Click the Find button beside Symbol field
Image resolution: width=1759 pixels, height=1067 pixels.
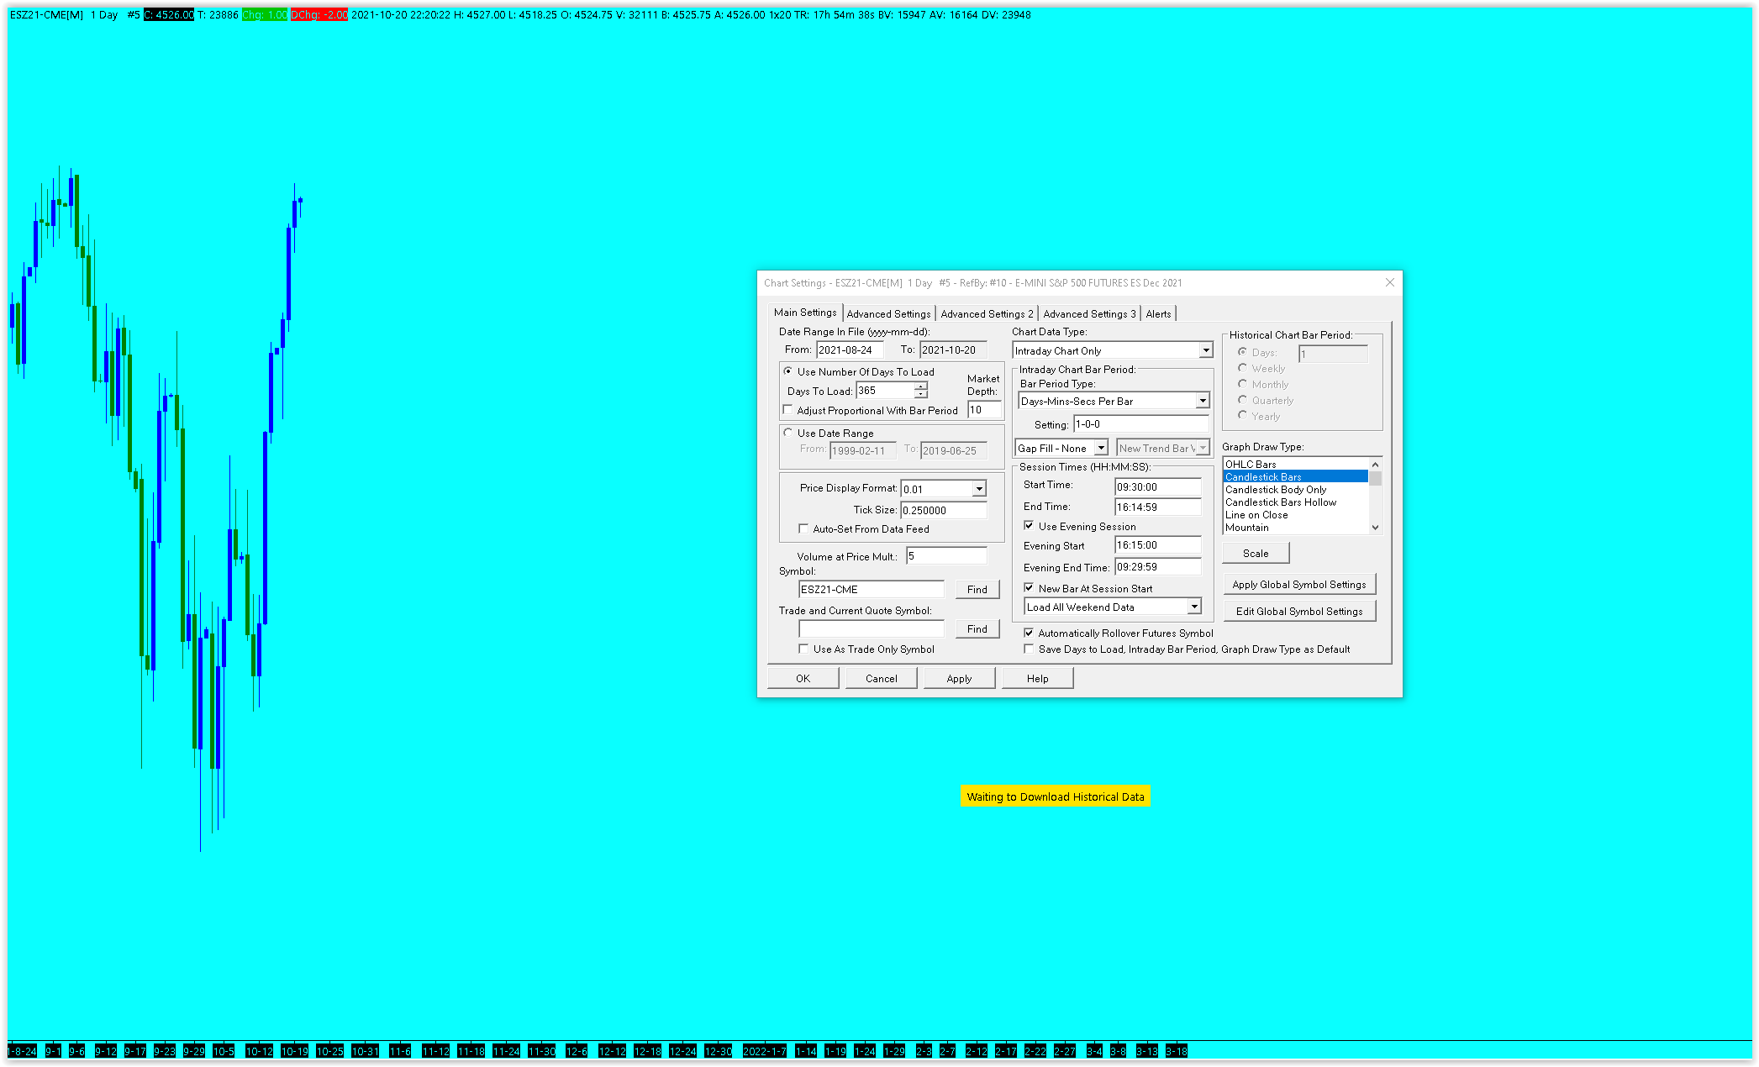coord(977,589)
